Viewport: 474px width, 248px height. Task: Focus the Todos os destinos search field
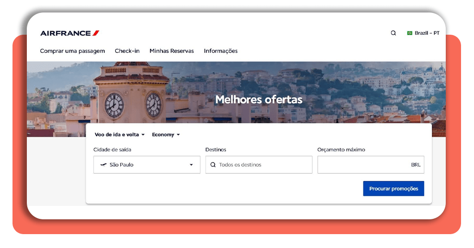pyautogui.click(x=259, y=165)
